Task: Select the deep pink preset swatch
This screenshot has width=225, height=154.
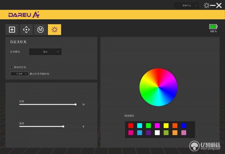Action: click(x=131, y=133)
